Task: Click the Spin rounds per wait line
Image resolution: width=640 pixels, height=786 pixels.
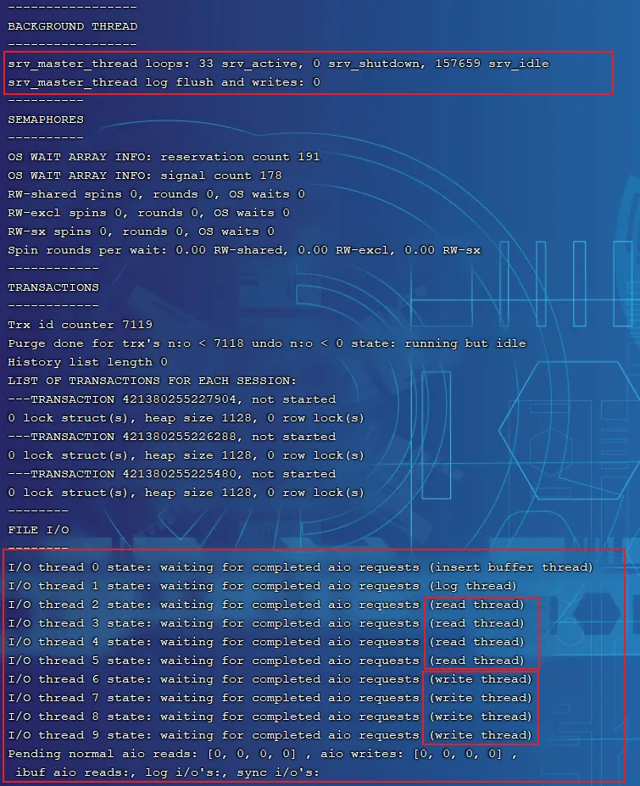Action: point(244,250)
